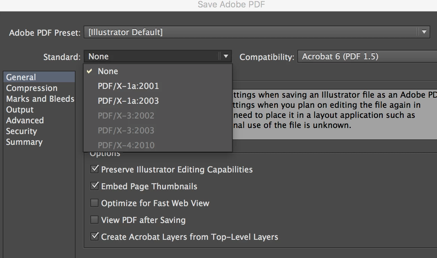
Task: Click the Adobe PDF Preset: label
Action: pyautogui.click(x=45, y=33)
